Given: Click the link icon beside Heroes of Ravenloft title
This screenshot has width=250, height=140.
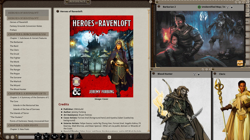Looking at the screenshot, I should point(57,11).
